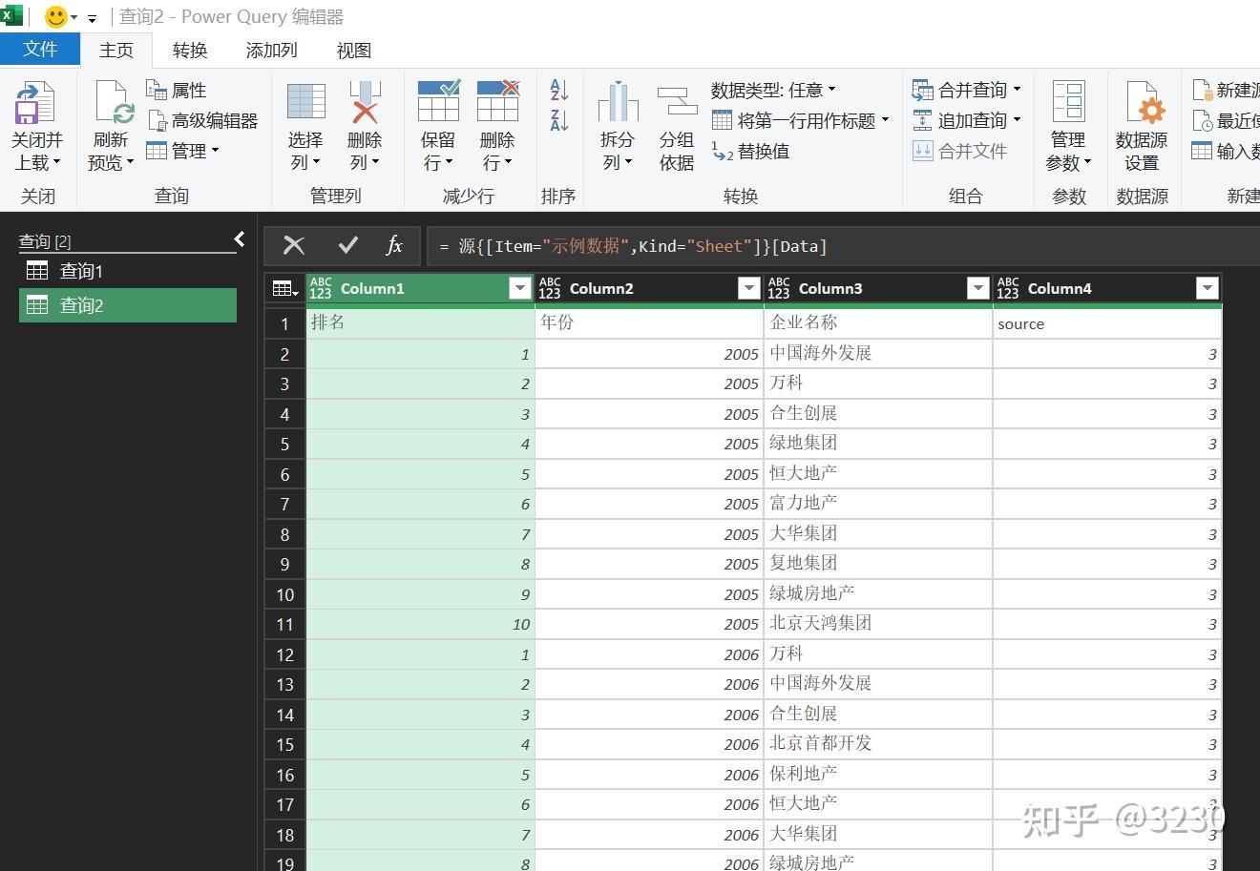Switch to the 添加列 ribbon tab

tap(270, 50)
